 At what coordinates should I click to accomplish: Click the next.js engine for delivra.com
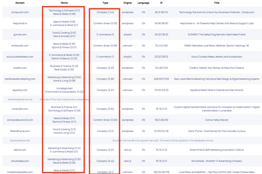click(127, 150)
